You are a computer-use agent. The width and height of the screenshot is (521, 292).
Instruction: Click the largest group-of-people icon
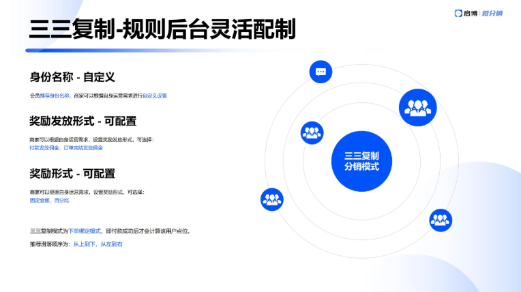point(417,107)
